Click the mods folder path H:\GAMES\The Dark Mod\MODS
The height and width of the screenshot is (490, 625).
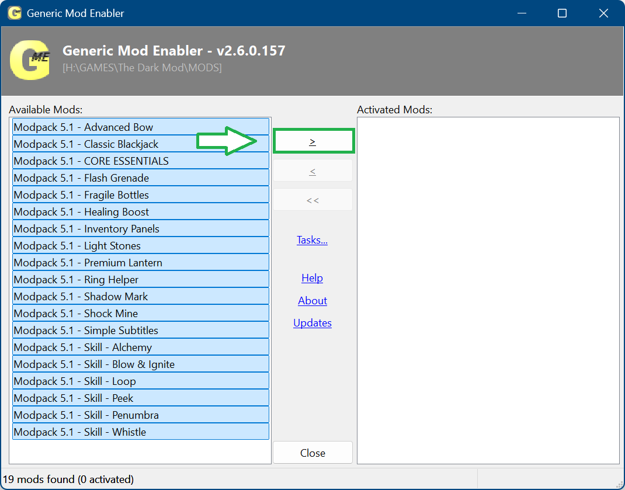142,68
